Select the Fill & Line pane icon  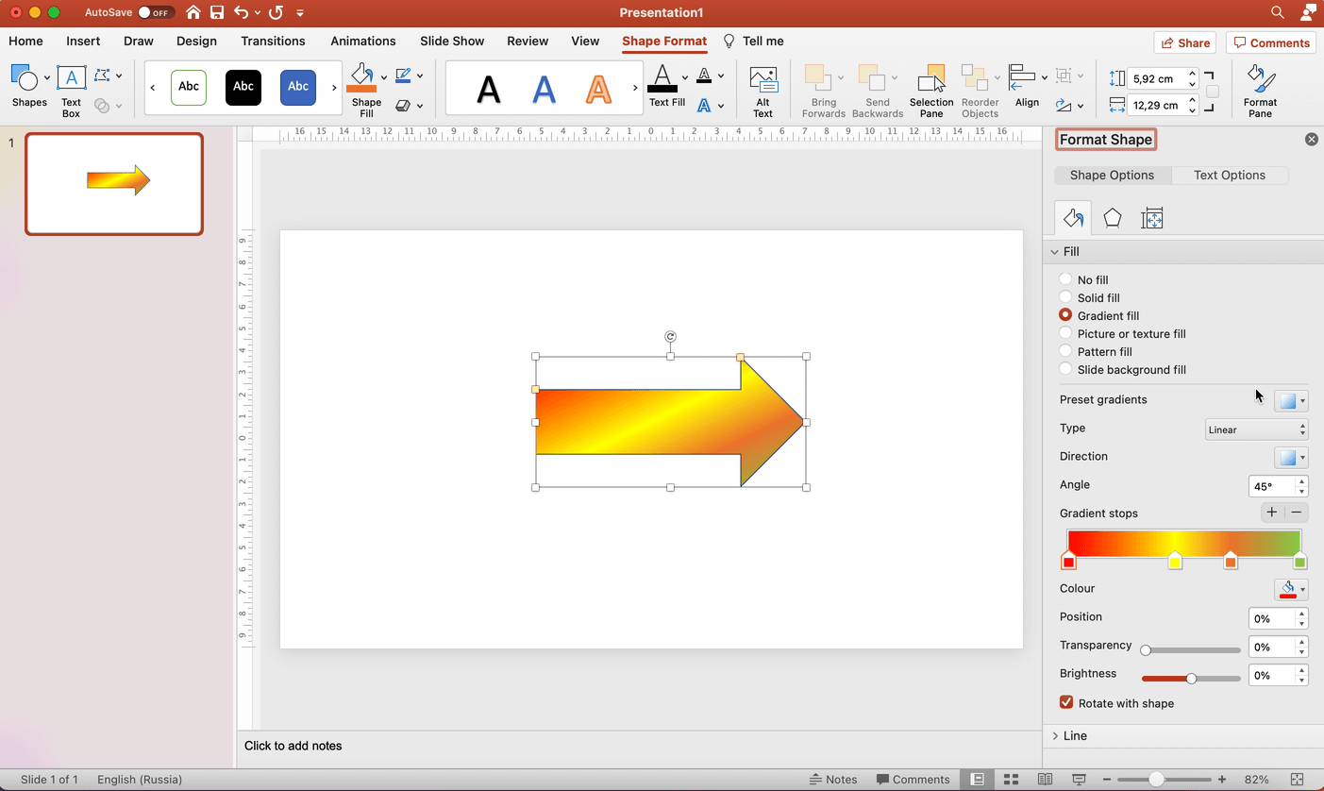click(x=1073, y=218)
